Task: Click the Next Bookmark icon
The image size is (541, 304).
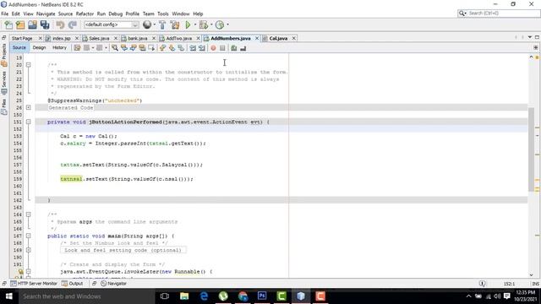Action: point(172,48)
